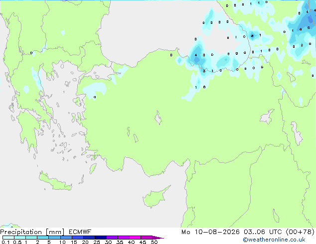Pick the 2 to 5 mm legend swatch

(43, 238)
